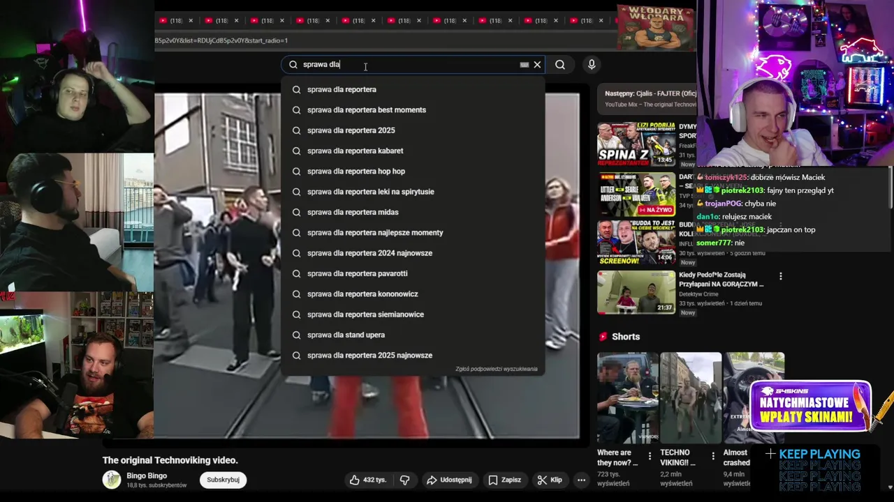This screenshot has height=502, width=894.
Task: Open menu for 'Kiedy Pedof*le Zostają' video
Action: 781,276
